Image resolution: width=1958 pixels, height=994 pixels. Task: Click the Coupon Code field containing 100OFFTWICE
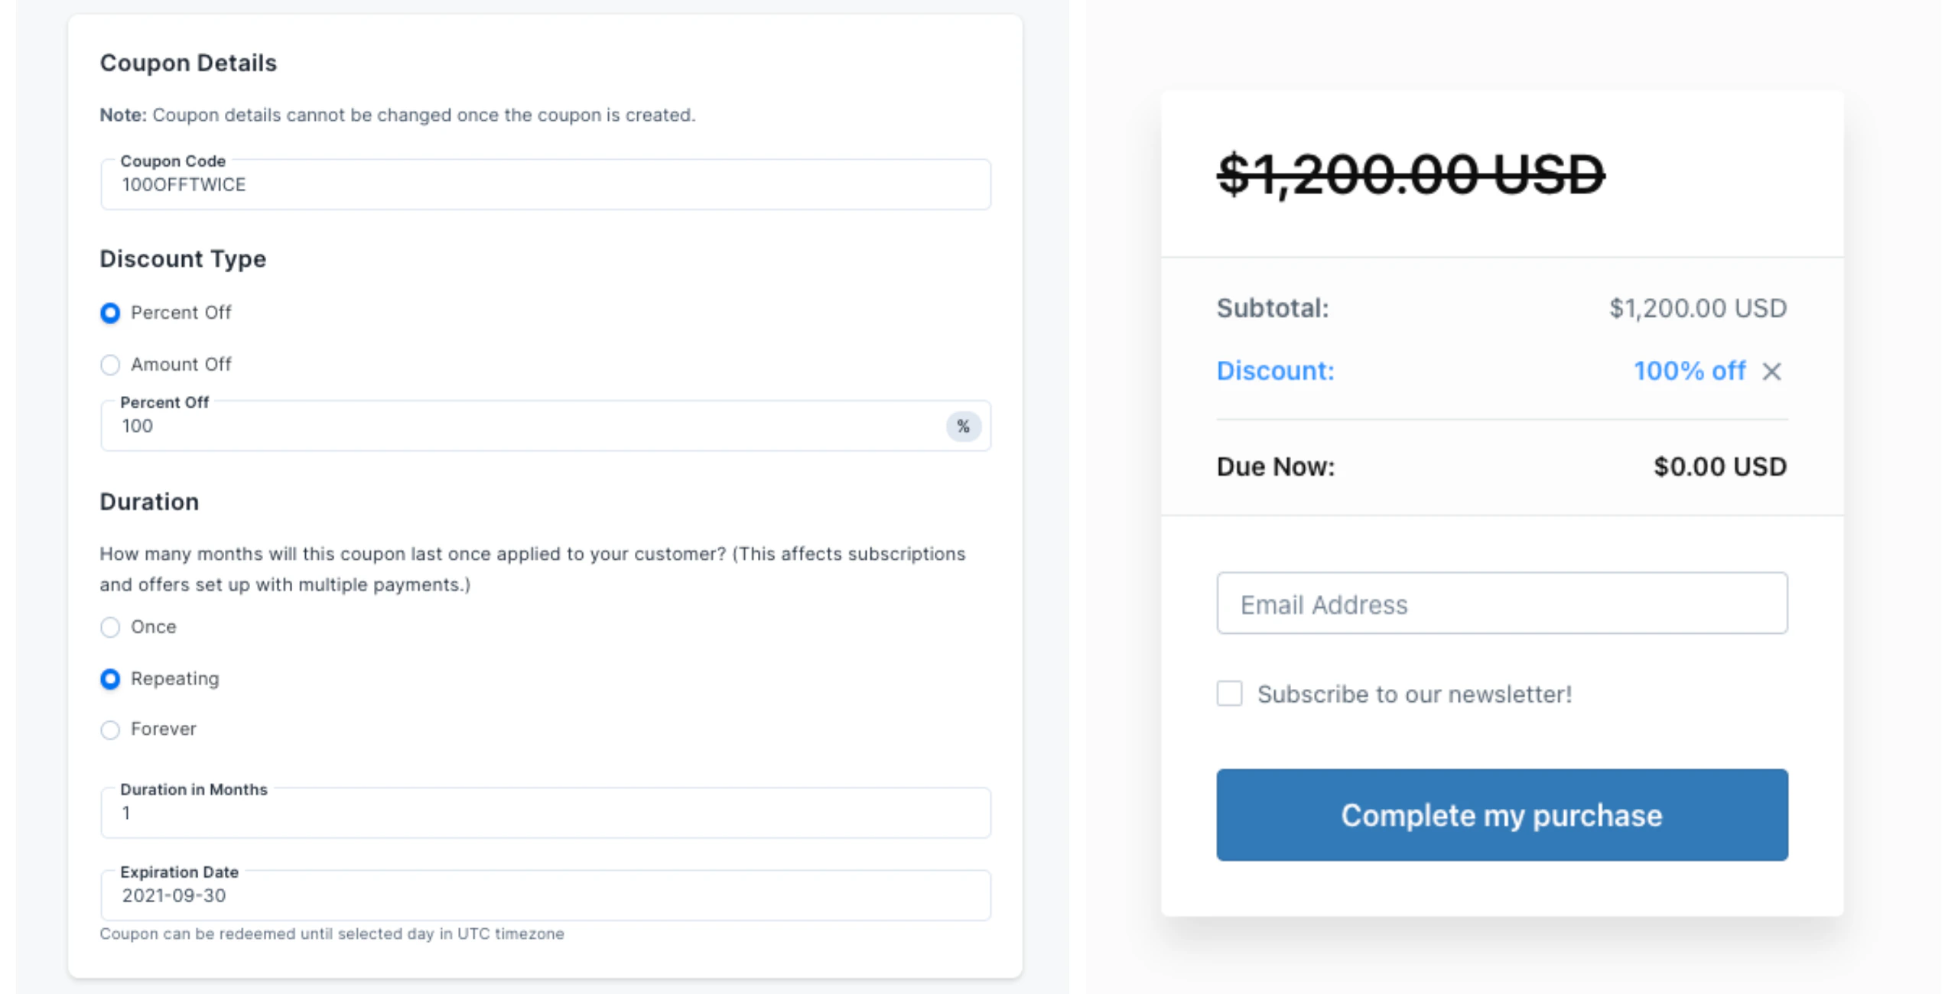tap(545, 184)
